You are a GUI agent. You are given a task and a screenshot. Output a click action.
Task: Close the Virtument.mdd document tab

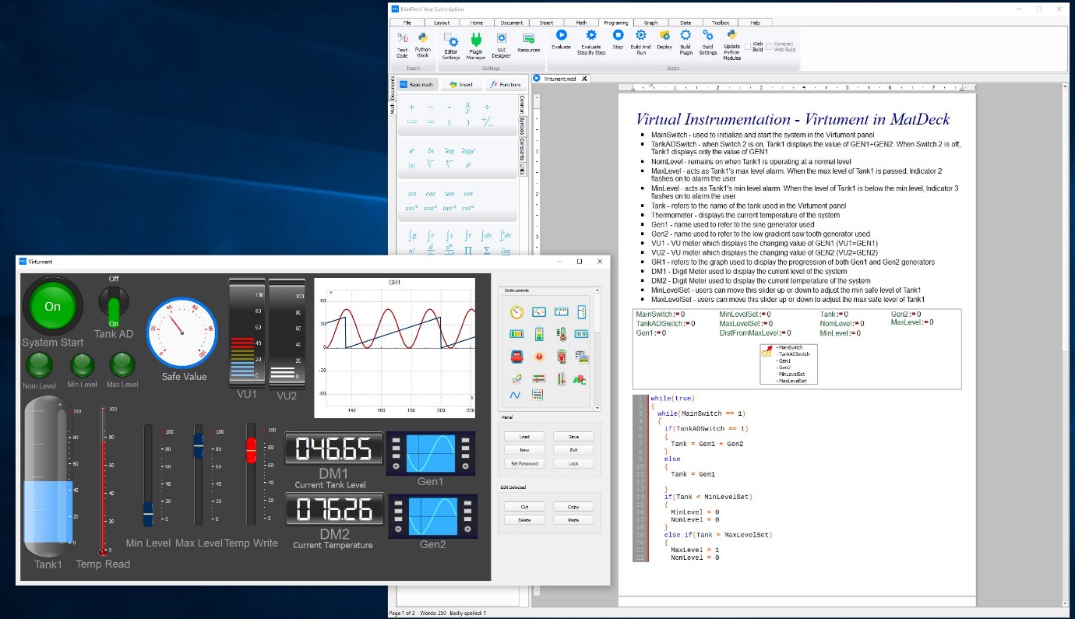click(584, 79)
